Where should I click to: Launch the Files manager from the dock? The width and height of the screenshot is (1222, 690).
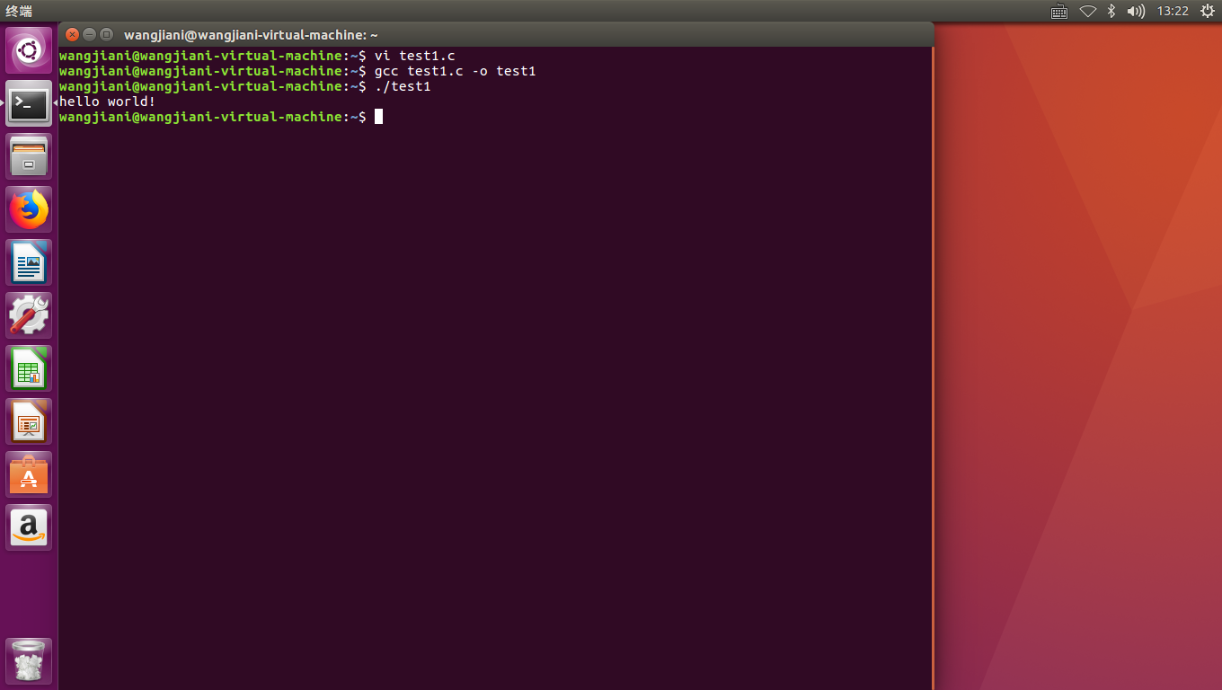[29, 155]
